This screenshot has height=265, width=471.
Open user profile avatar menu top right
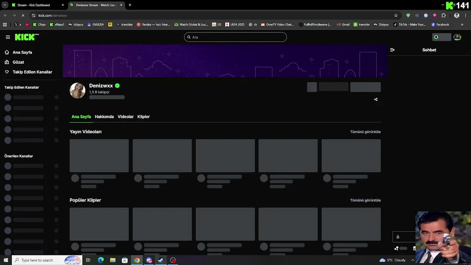click(x=457, y=37)
